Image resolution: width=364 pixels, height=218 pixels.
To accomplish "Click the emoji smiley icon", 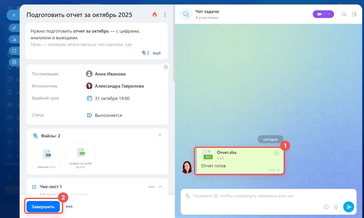I will 326,207.
